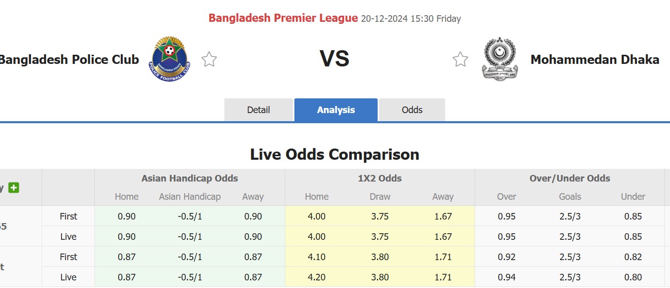
Task: Switch to the Detail tab
Action: 258,110
